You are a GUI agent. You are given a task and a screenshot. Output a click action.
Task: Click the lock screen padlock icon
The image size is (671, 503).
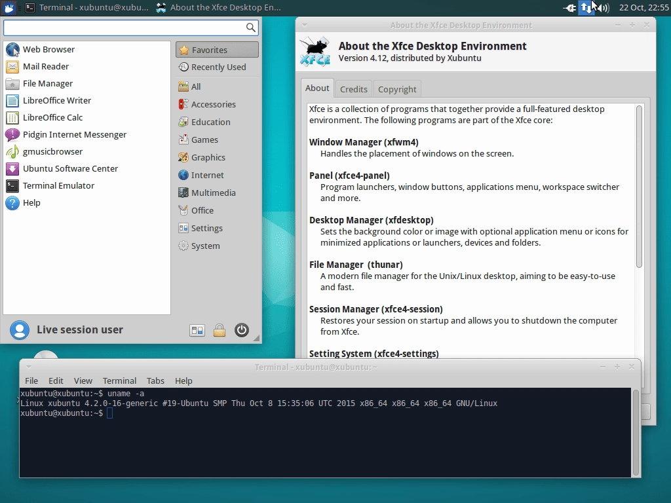tap(220, 330)
